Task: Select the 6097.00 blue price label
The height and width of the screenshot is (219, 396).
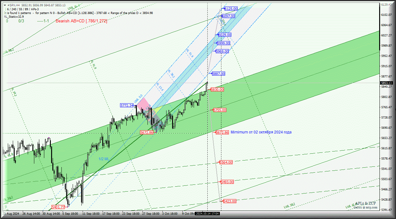Action: (228, 16)
